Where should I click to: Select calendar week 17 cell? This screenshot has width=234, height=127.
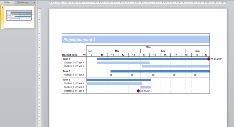point(176,55)
